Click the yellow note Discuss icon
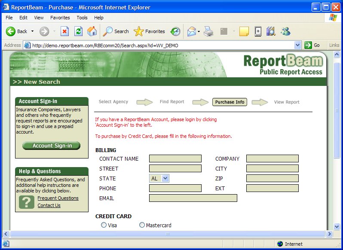343x250 pixels. tap(244, 31)
